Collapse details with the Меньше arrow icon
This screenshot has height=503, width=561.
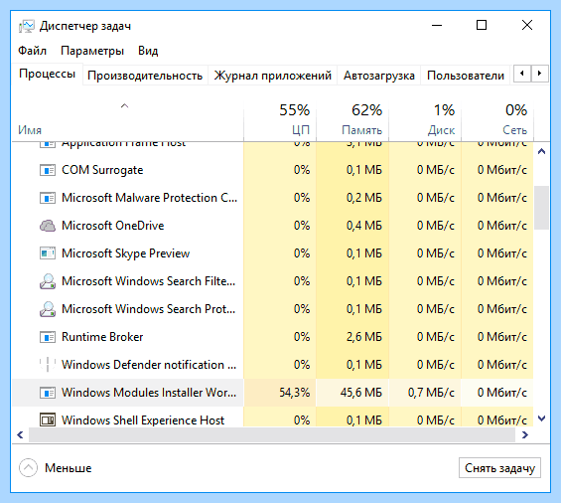(28, 467)
